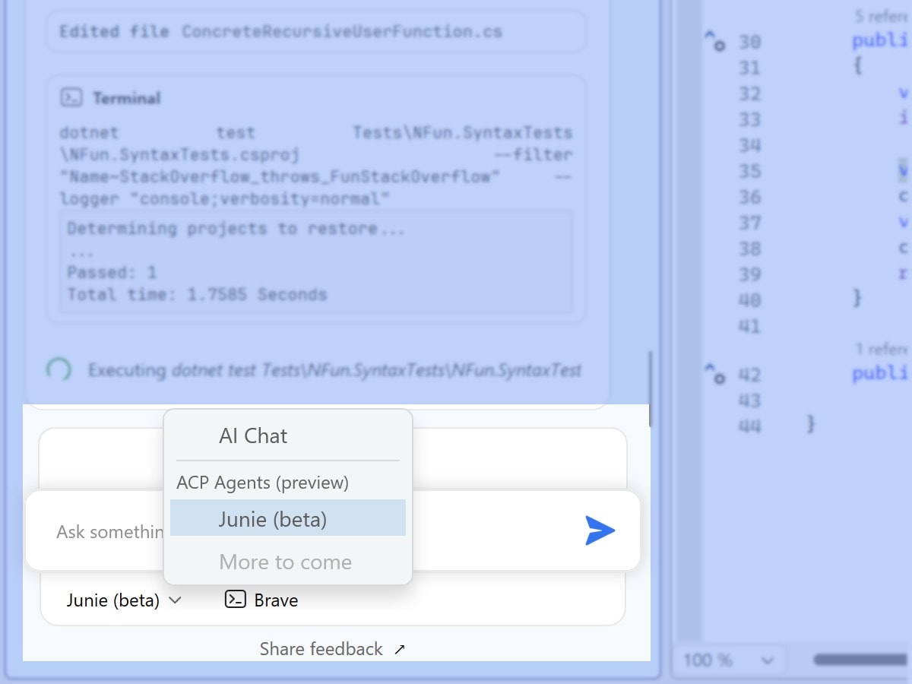Click the Edited file ConcreteRecursiveUserFunction.cs entry
912x684 pixels.
click(x=316, y=31)
